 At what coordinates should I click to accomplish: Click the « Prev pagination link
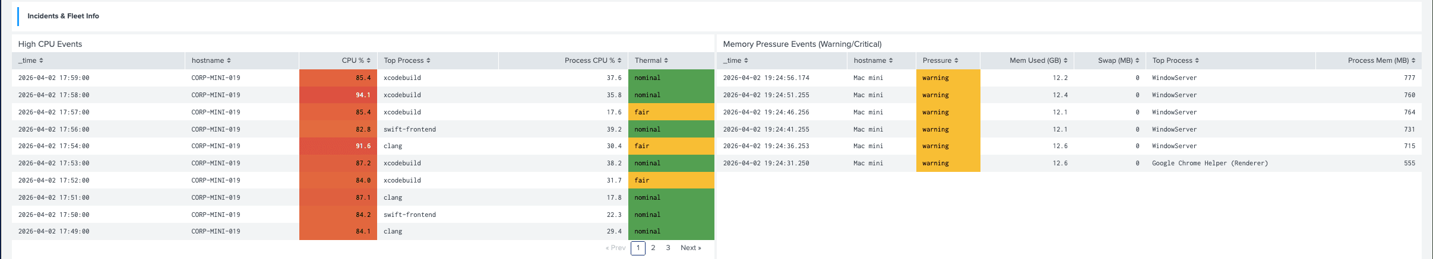pos(615,248)
